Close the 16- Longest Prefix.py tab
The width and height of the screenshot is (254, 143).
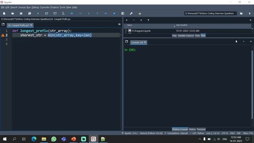[31, 25]
